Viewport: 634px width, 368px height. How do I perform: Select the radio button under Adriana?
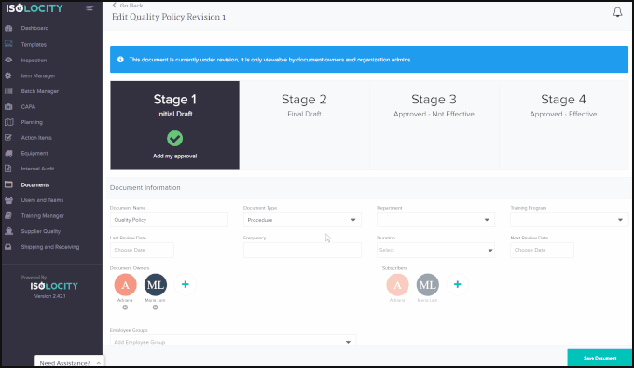coord(125,307)
